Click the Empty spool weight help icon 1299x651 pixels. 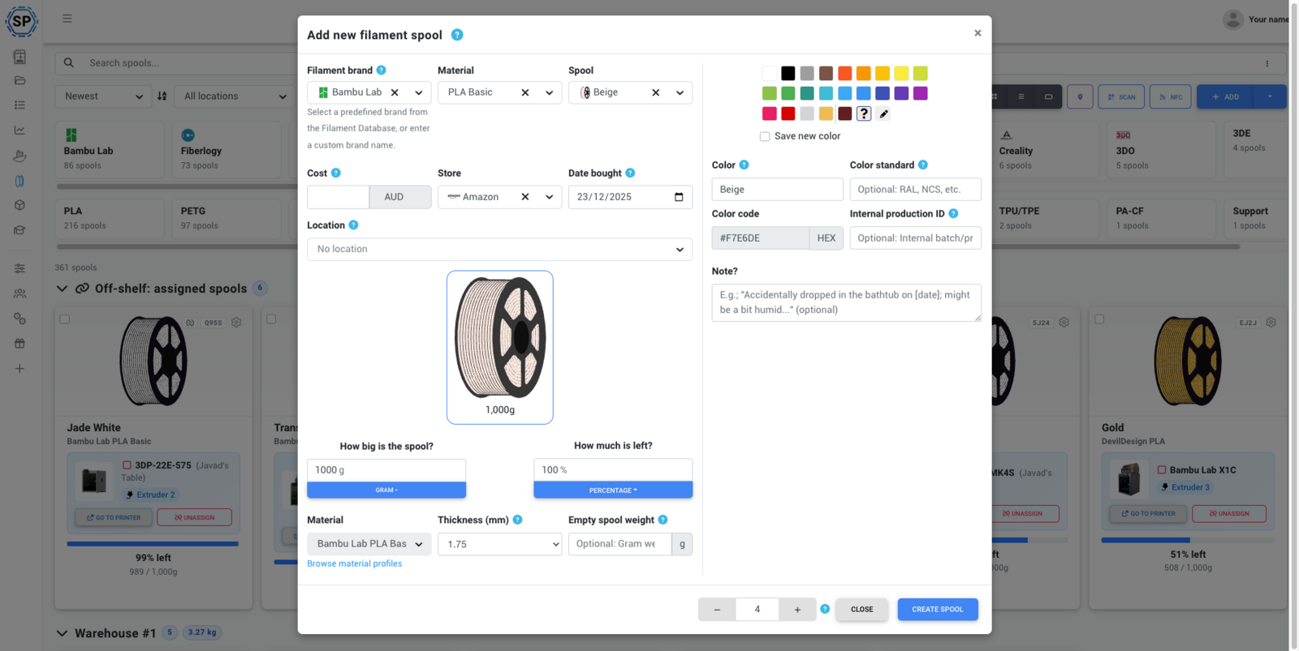[662, 520]
